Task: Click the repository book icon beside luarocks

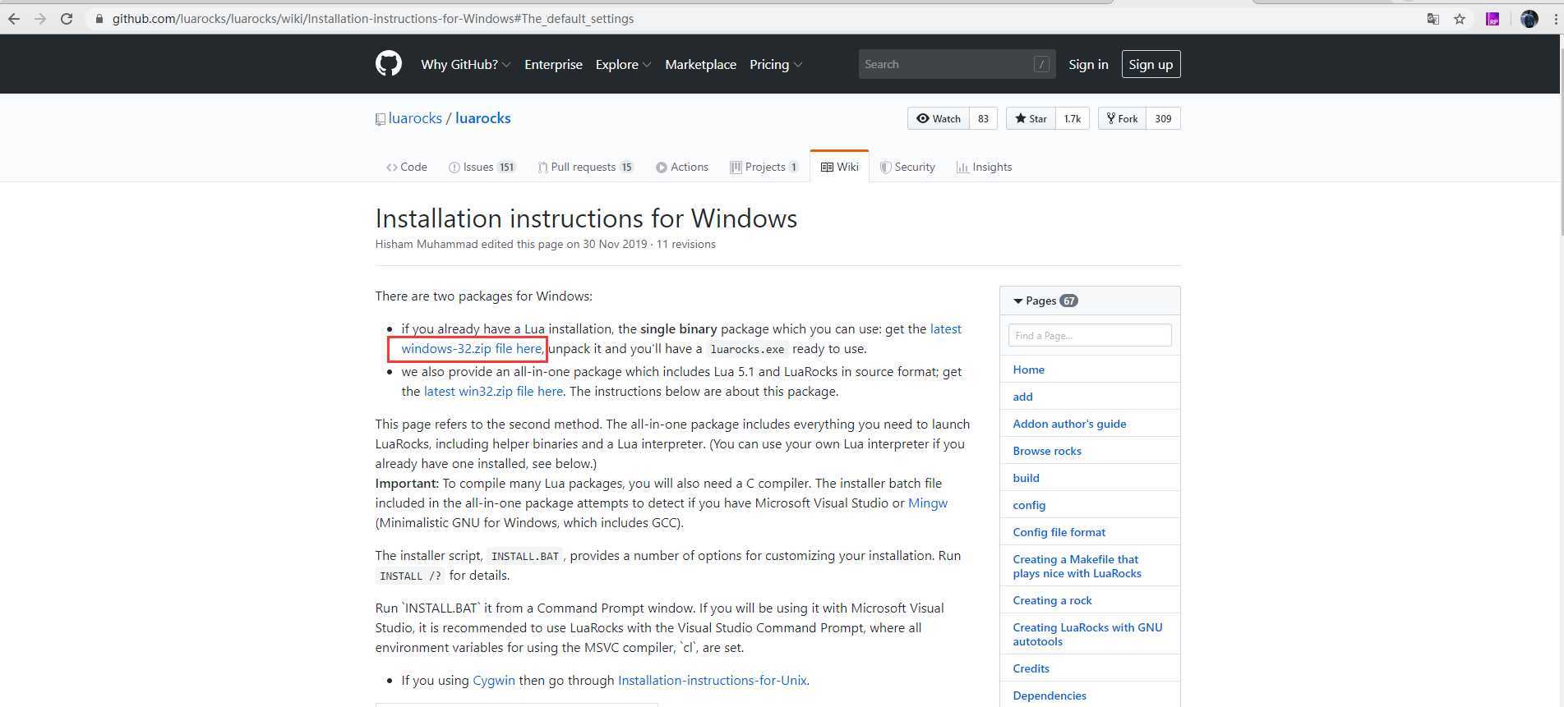Action: pos(380,119)
